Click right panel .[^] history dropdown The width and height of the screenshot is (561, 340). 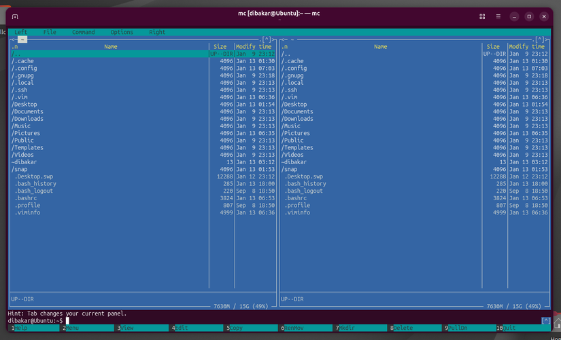point(539,39)
